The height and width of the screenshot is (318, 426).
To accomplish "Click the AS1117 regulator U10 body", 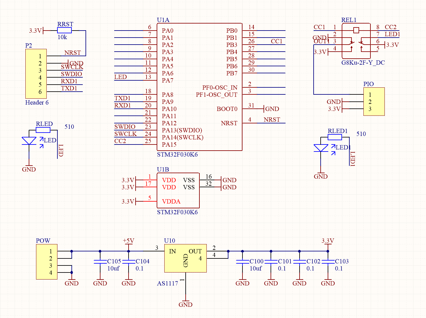I will pos(185,258).
